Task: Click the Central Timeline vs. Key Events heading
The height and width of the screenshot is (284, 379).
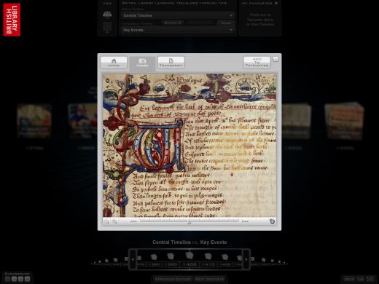Action: [189, 242]
